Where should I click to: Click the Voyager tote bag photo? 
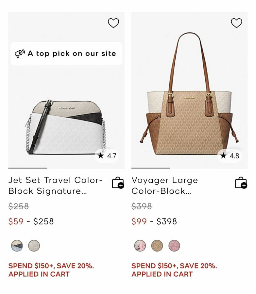pyautogui.click(x=189, y=98)
